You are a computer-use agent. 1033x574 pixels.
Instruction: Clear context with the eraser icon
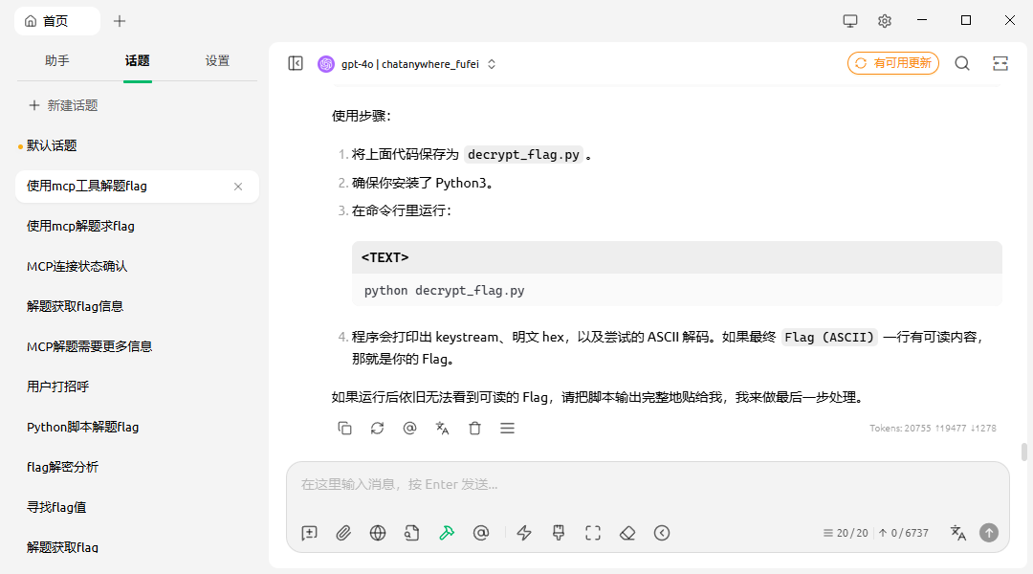[x=627, y=533]
